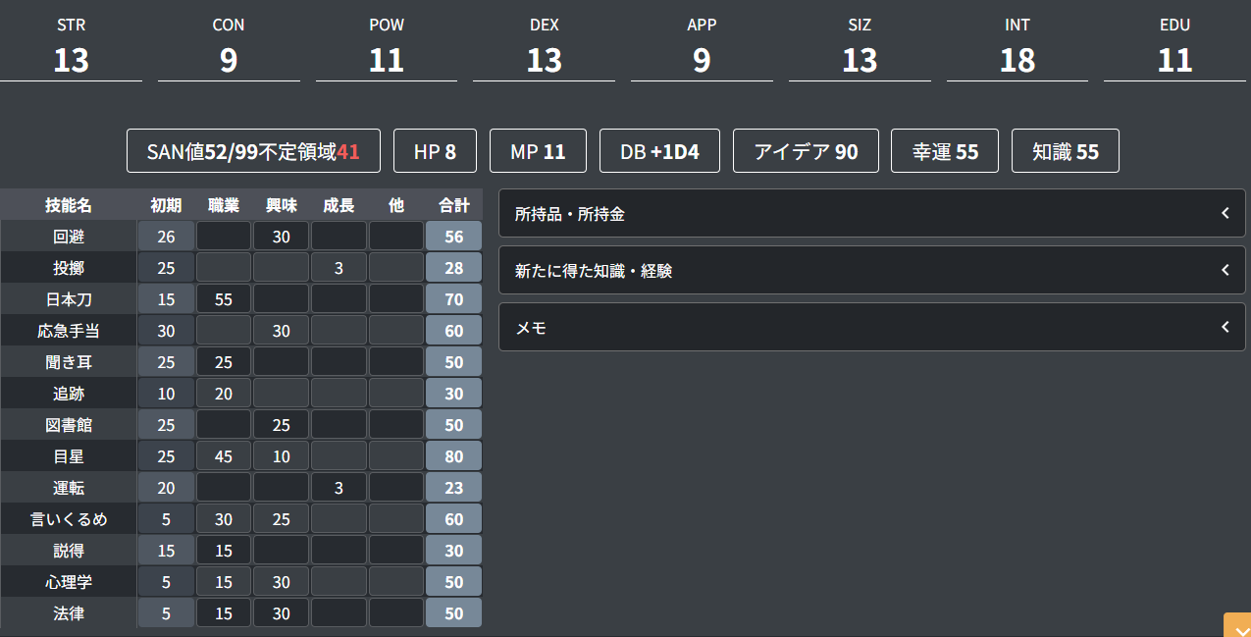
Task: Click the STR value 13
Action: click(72, 60)
